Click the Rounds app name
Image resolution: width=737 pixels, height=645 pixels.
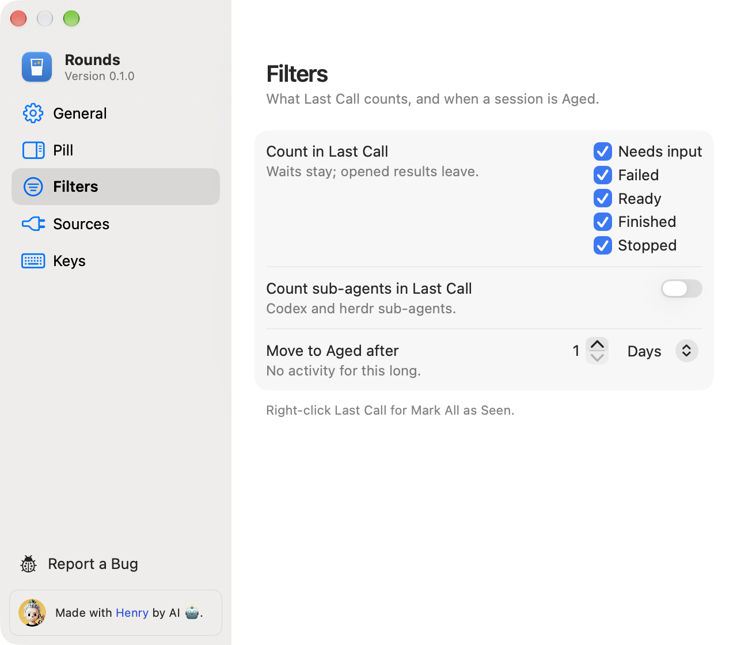click(x=92, y=60)
